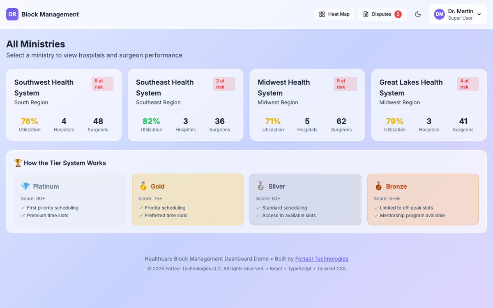The height and width of the screenshot is (308, 493).
Task: Open the Fortael Technologies link
Action: tap(322, 259)
